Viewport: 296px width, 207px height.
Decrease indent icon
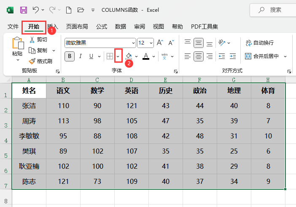coord(222,56)
